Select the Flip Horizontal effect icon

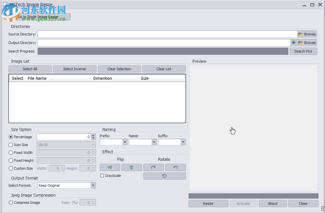point(110,167)
